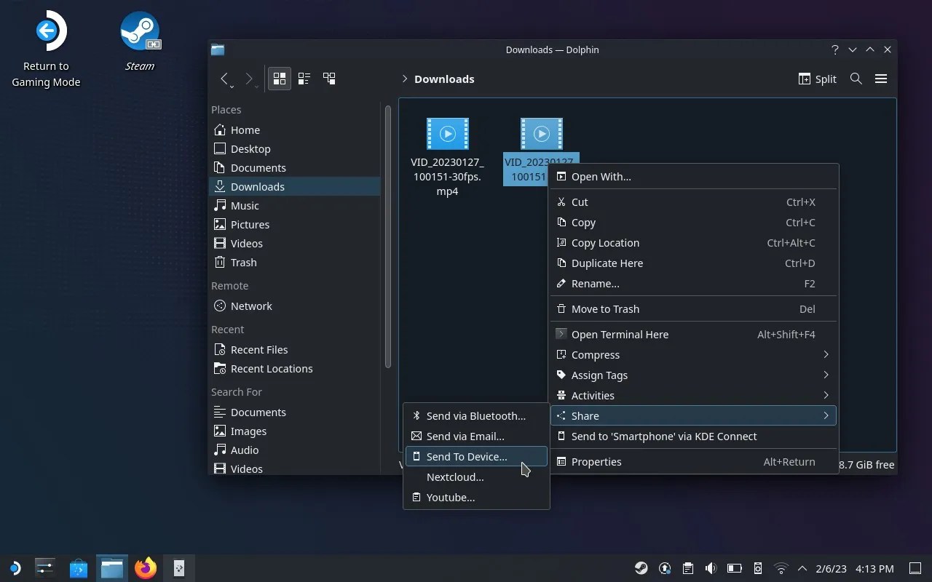
Task: Select the icons view mode
Action: [279, 78]
